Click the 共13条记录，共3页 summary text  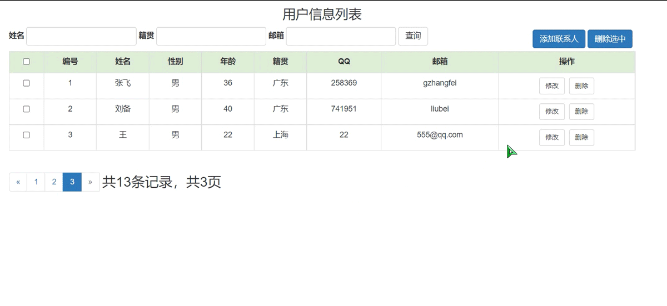tap(162, 182)
